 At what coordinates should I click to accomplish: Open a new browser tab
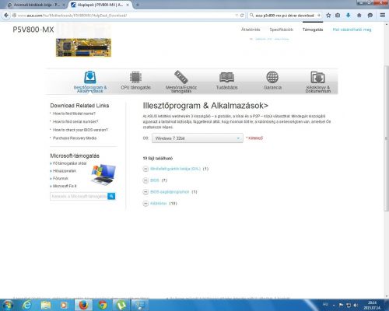[138, 5]
